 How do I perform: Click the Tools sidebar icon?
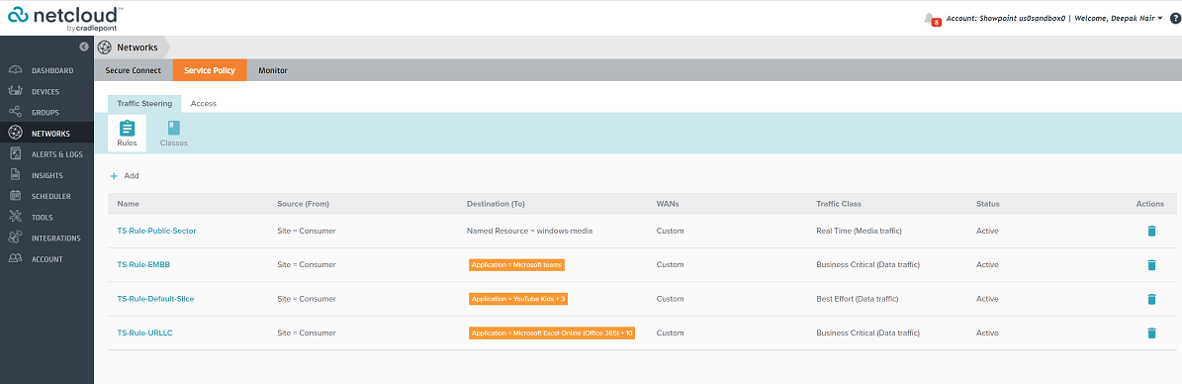pyautogui.click(x=15, y=218)
